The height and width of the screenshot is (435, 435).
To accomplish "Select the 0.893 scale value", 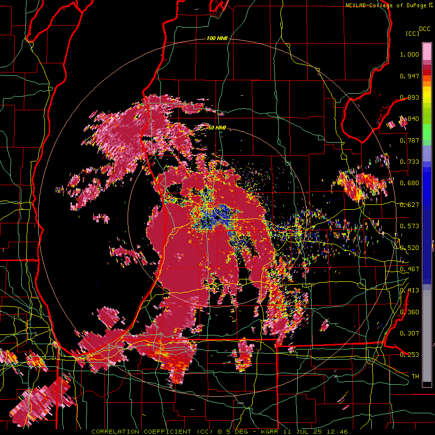I will tap(409, 97).
